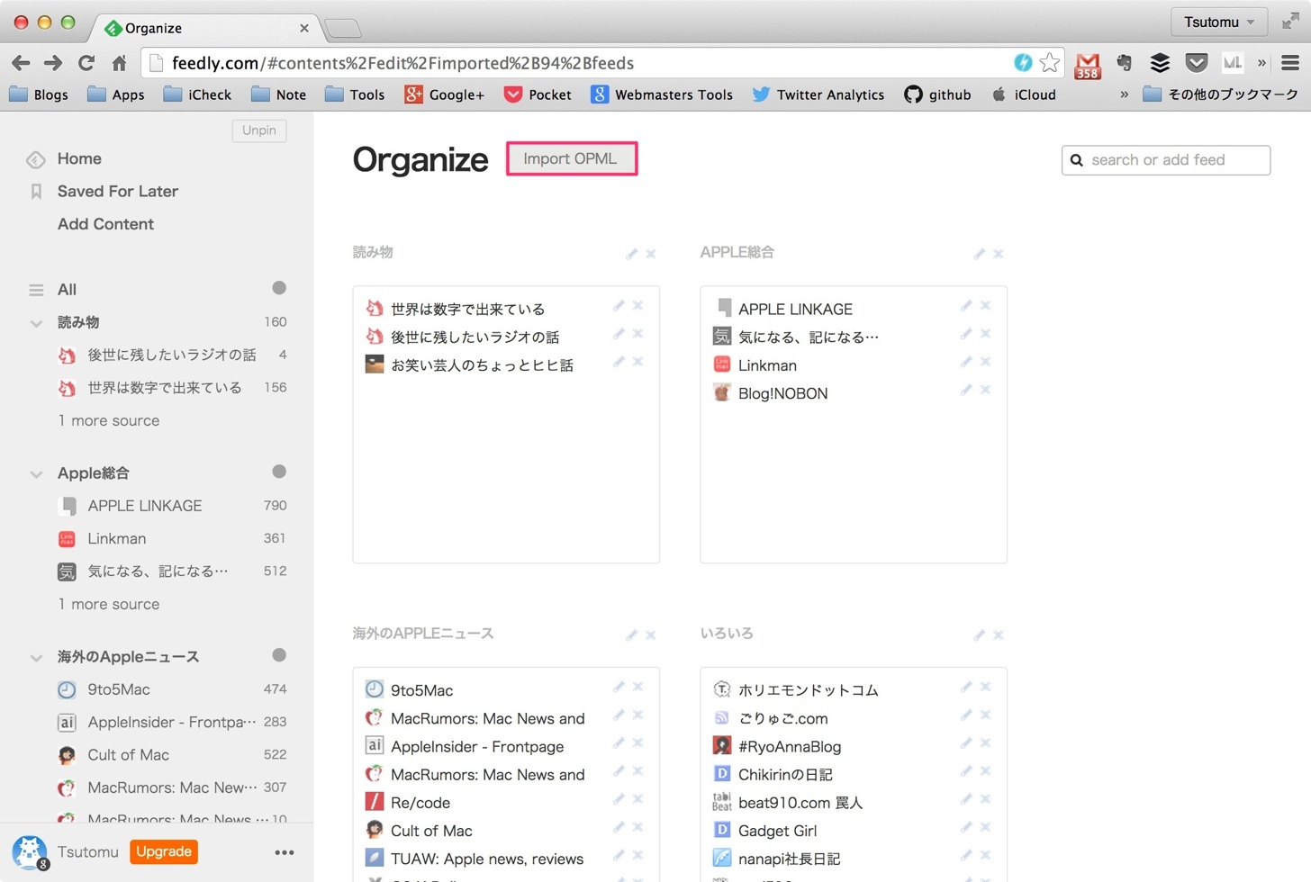
Task: Open the Apps bookmarks folder
Action: point(116,94)
